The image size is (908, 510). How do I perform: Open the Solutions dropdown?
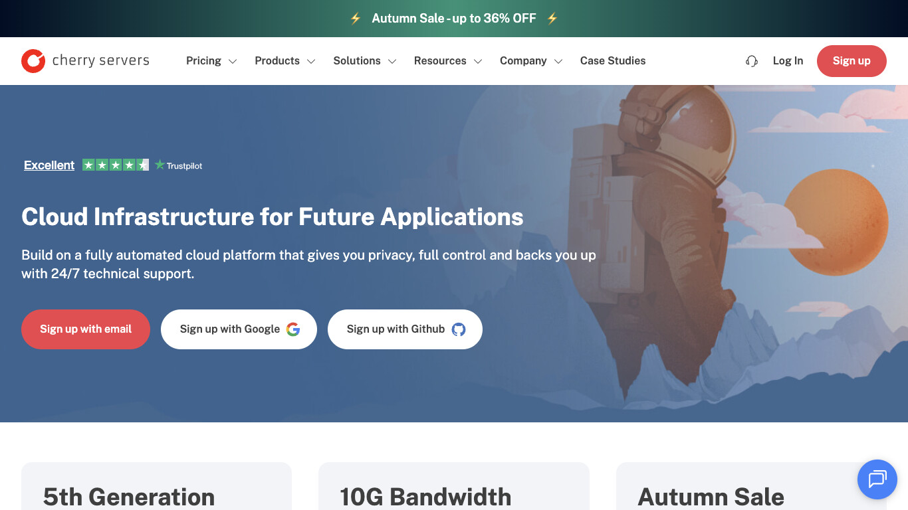click(x=364, y=61)
